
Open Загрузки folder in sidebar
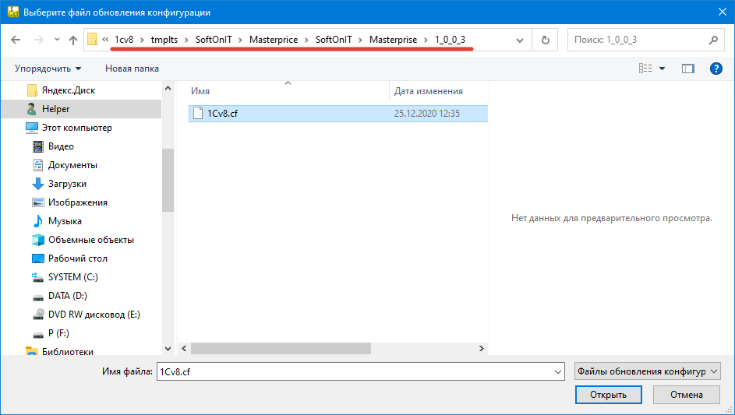(x=67, y=184)
